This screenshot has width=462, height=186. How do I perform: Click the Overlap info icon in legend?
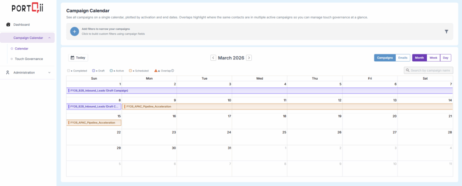point(173,71)
